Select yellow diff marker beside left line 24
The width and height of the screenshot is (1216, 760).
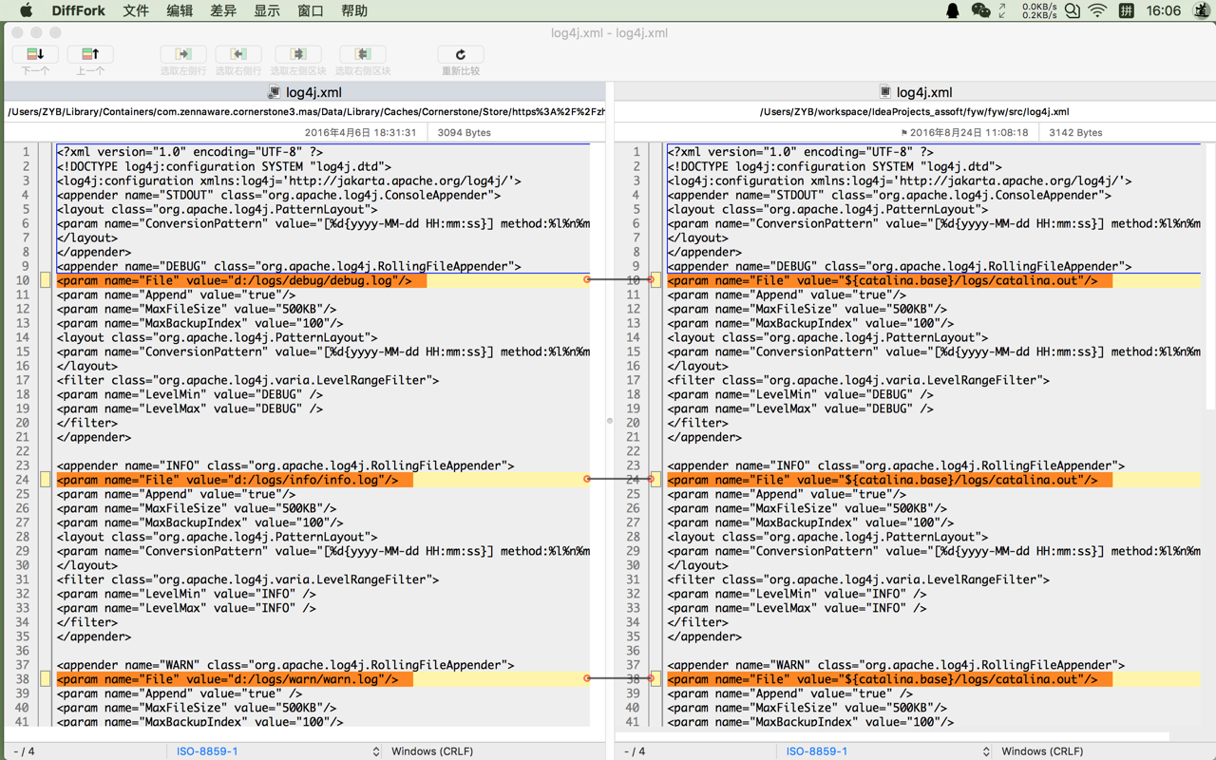[x=45, y=480]
